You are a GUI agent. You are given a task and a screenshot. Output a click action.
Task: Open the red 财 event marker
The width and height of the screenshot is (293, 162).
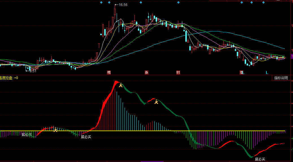(178, 73)
